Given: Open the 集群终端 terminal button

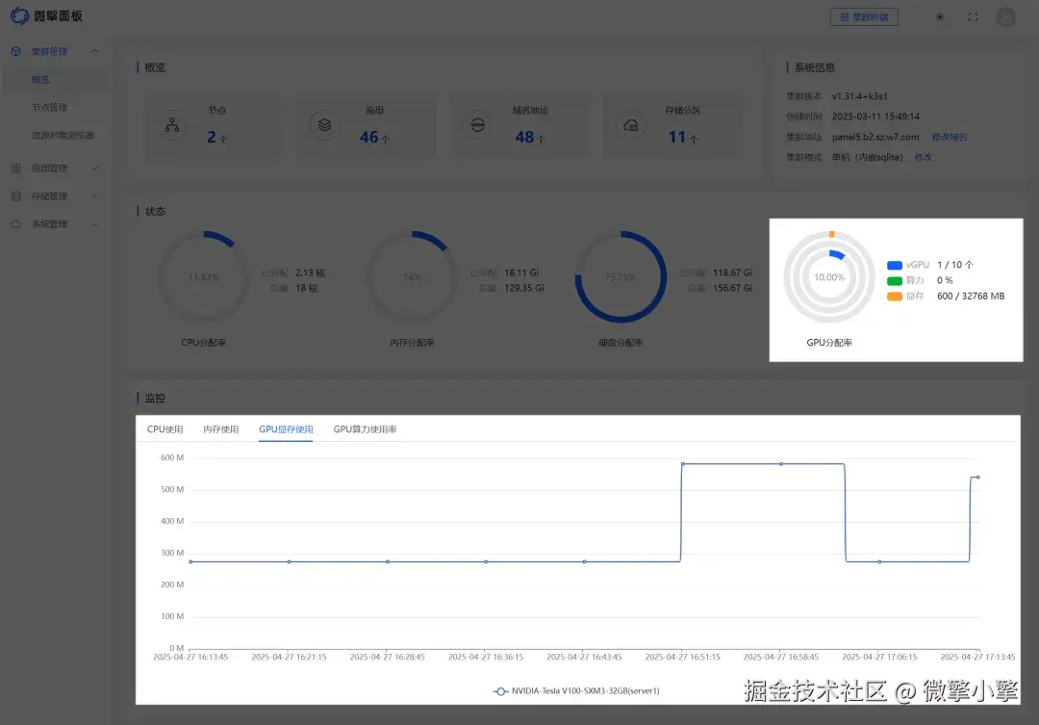Looking at the screenshot, I should (864, 17).
